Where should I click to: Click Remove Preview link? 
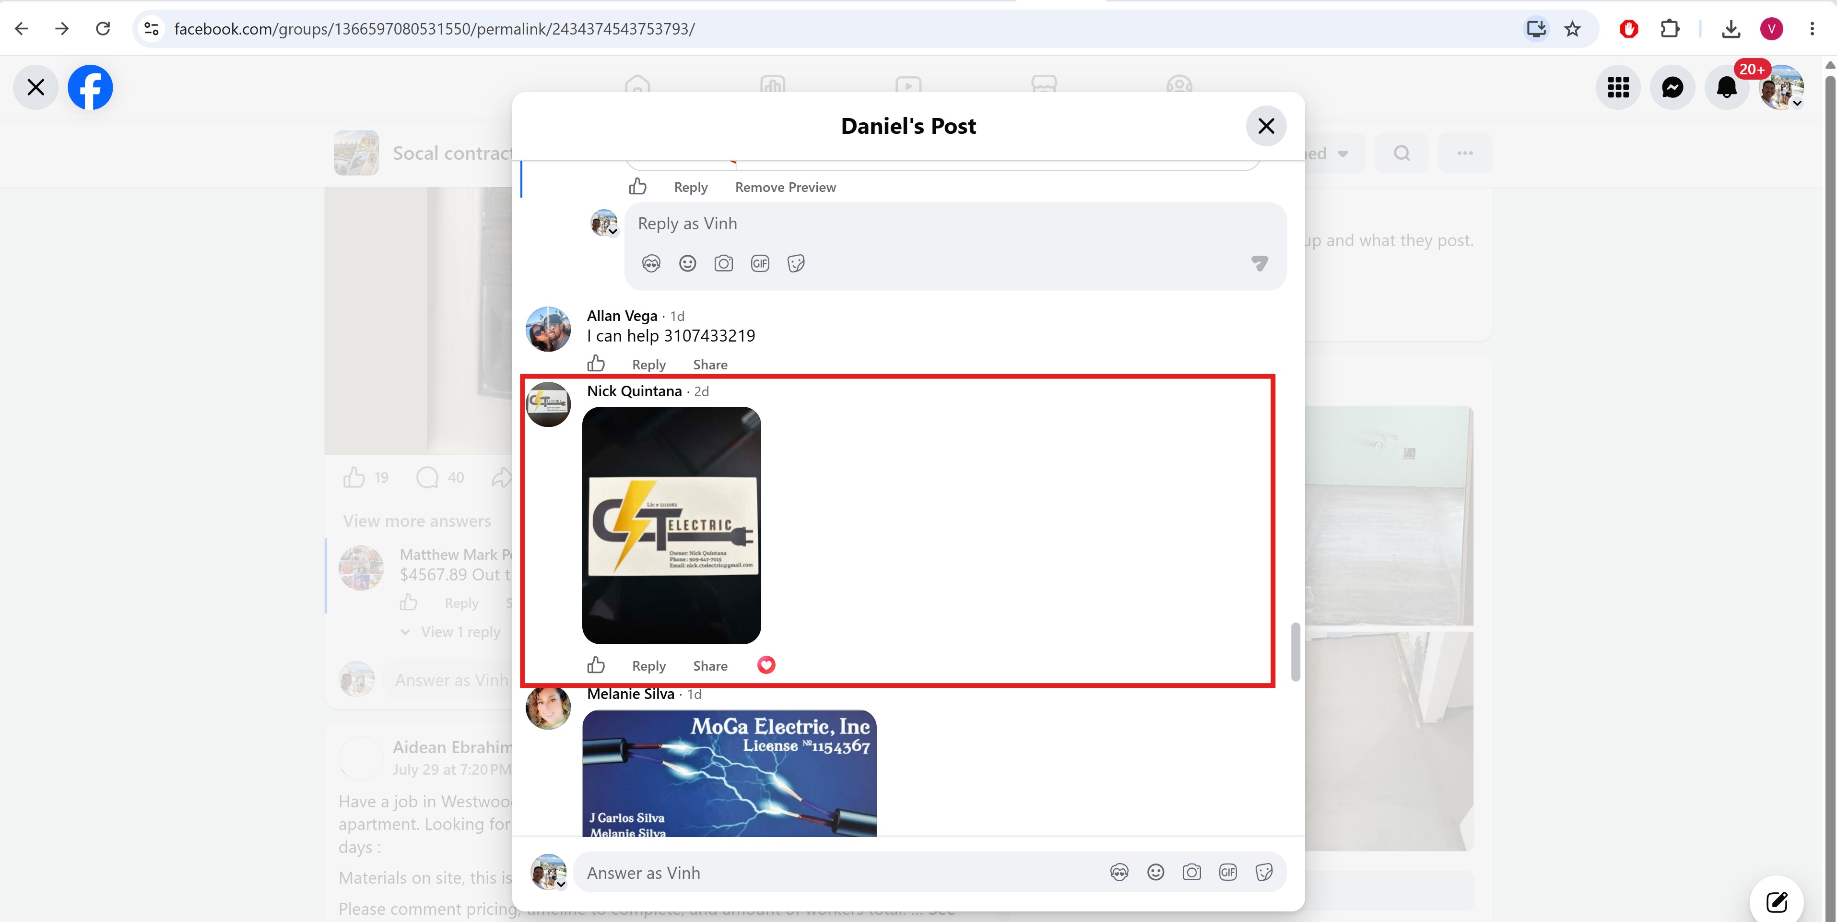(x=785, y=188)
